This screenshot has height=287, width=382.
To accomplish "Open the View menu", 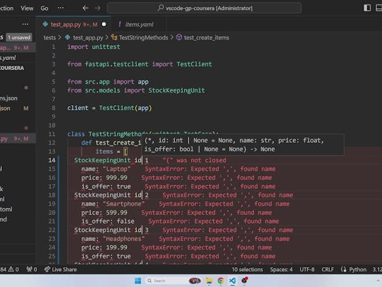I will 27,8.
